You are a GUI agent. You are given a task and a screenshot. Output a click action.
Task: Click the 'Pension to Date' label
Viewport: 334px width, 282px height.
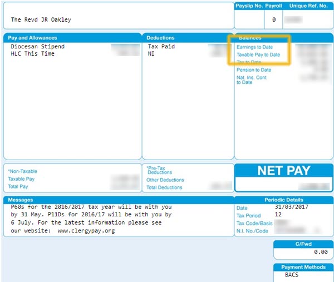pos(254,70)
